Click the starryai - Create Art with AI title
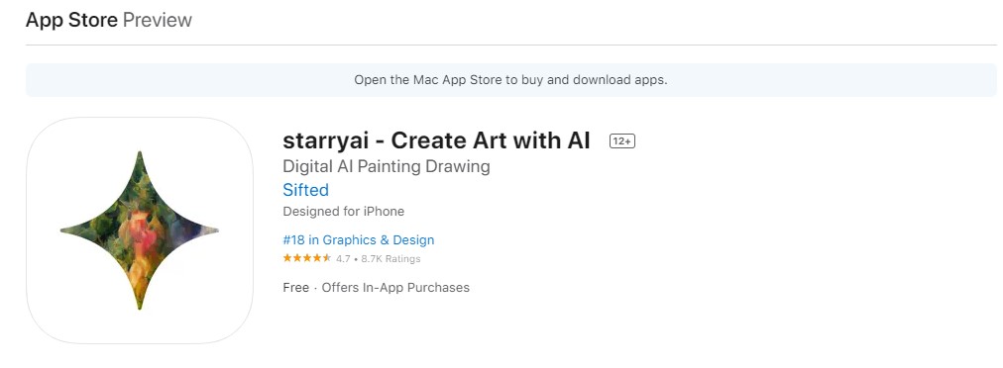This screenshot has height=368, width=1003. [436, 139]
